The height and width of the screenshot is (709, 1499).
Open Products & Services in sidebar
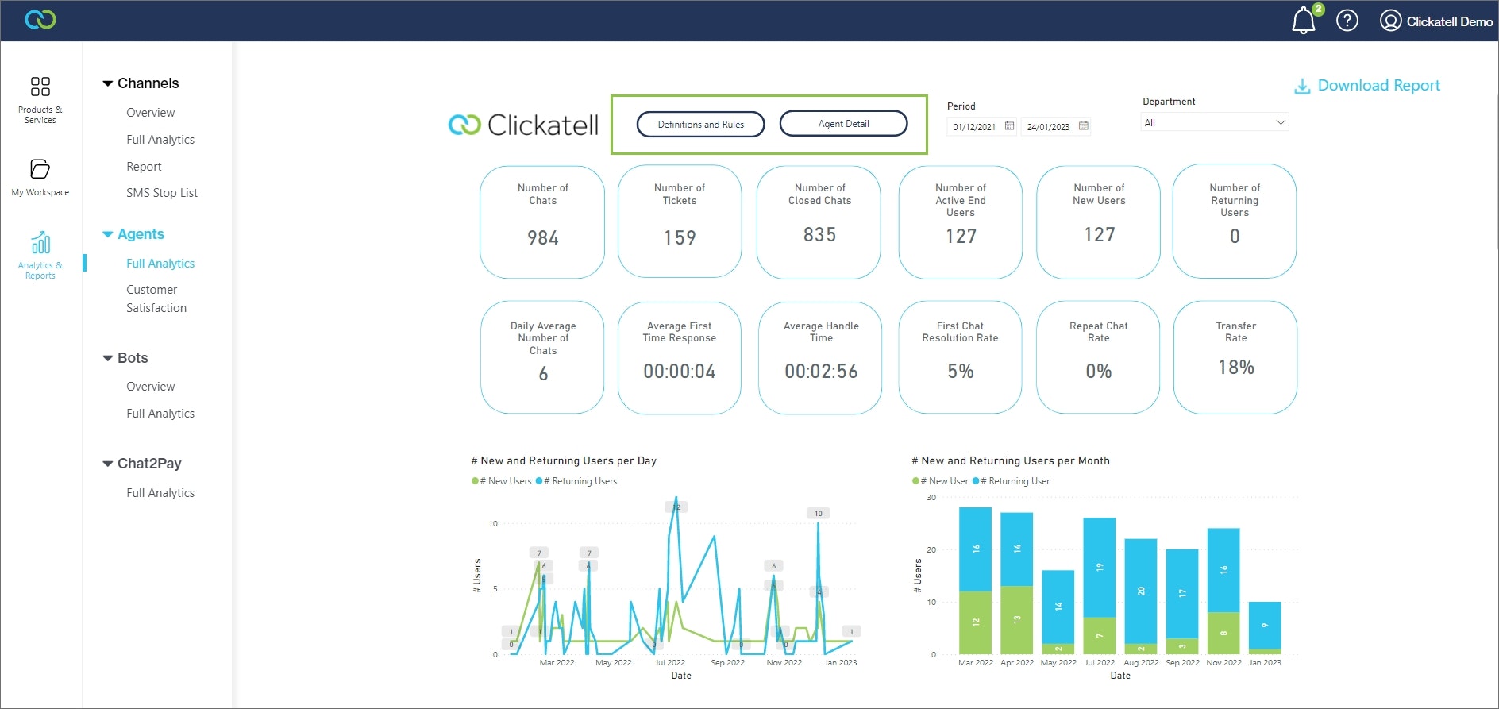(40, 100)
